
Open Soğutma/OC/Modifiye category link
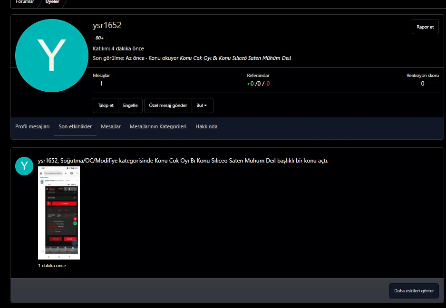tap(89, 161)
